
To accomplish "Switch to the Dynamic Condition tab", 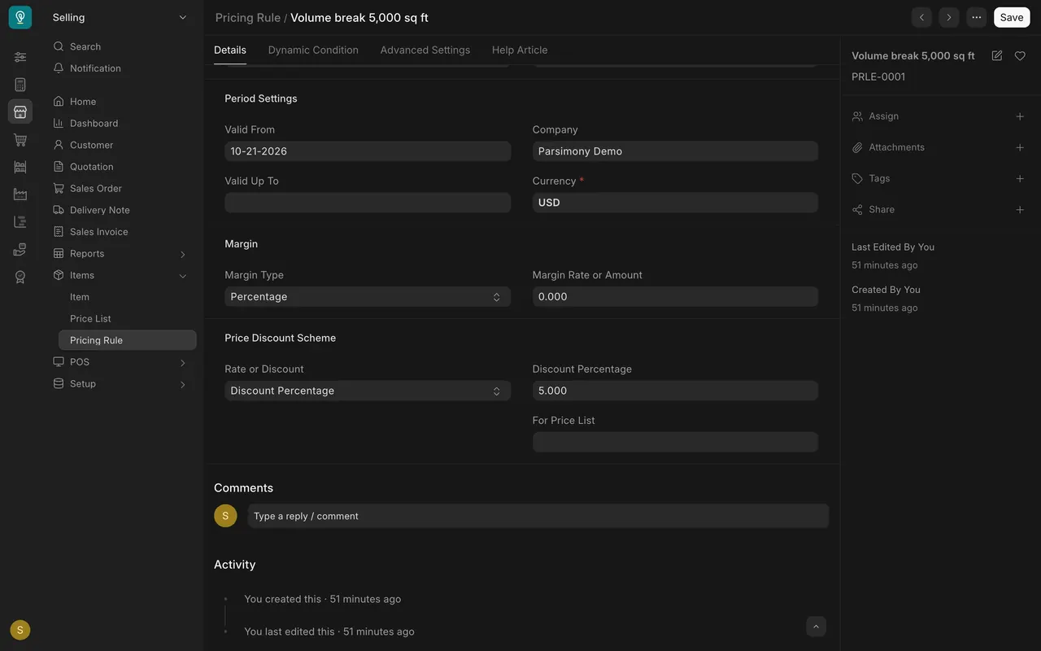I will 313,50.
